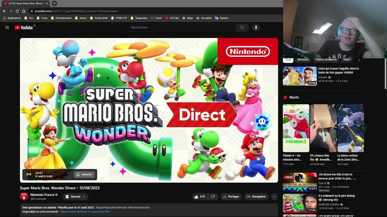Dislike the video with thumbs-down icon
This screenshot has width=387, height=217.
click(x=213, y=197)
